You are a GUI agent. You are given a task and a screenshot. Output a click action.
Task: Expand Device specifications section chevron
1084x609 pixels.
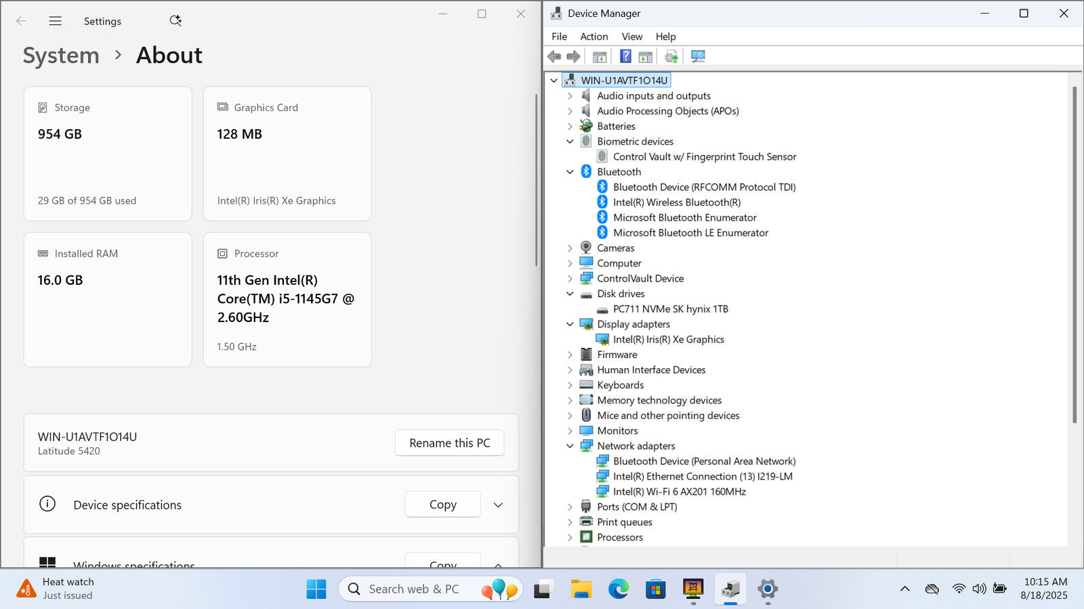point(498,505)
